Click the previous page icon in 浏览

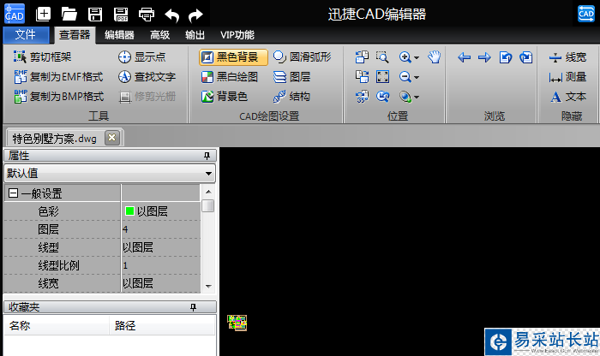[x=506, y=57]
